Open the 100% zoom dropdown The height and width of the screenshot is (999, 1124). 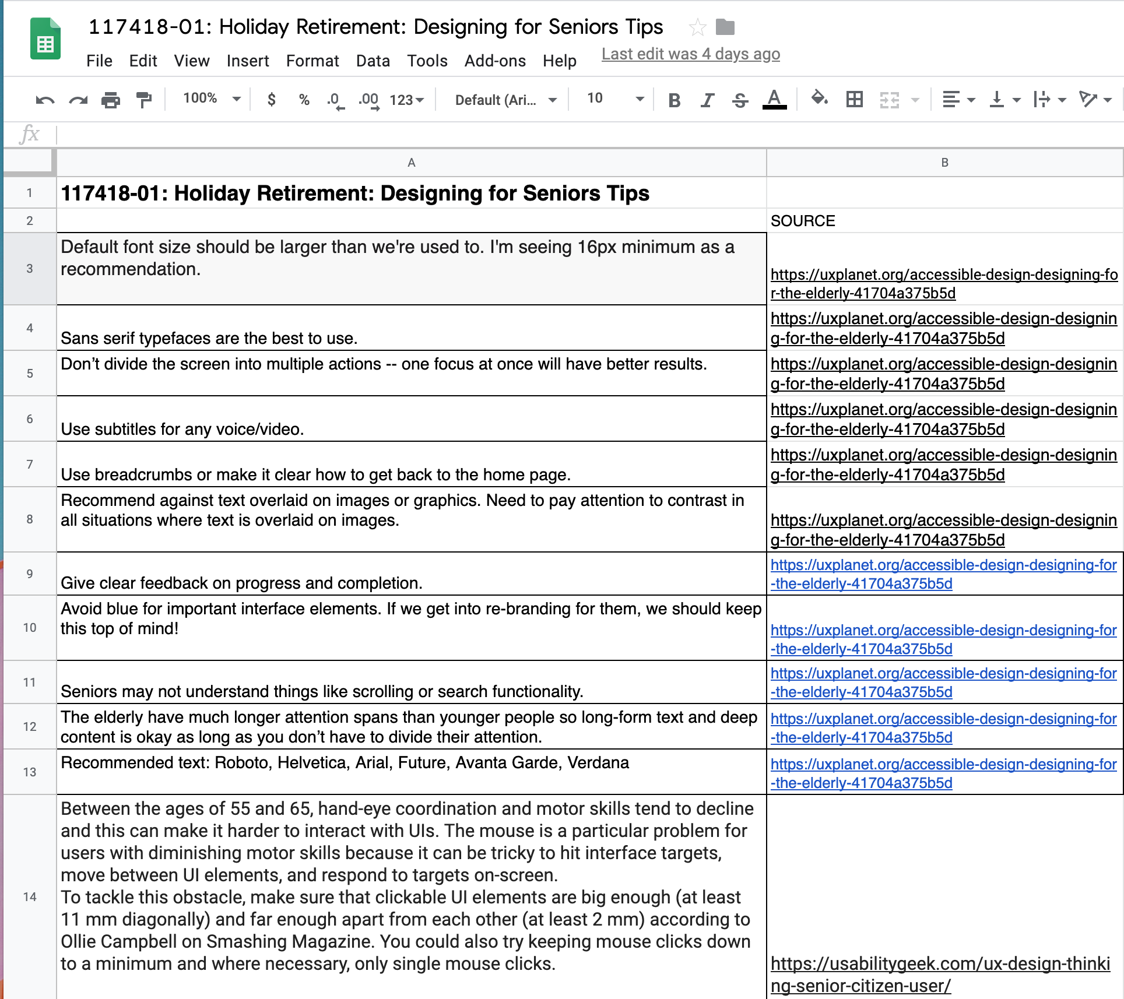coord(212,99)
